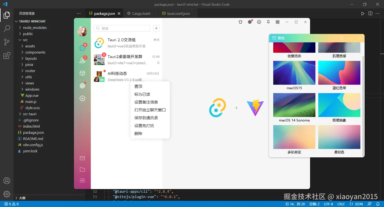
Task: Choose 置顶 from the context menu
Action: tap(138, 86)
